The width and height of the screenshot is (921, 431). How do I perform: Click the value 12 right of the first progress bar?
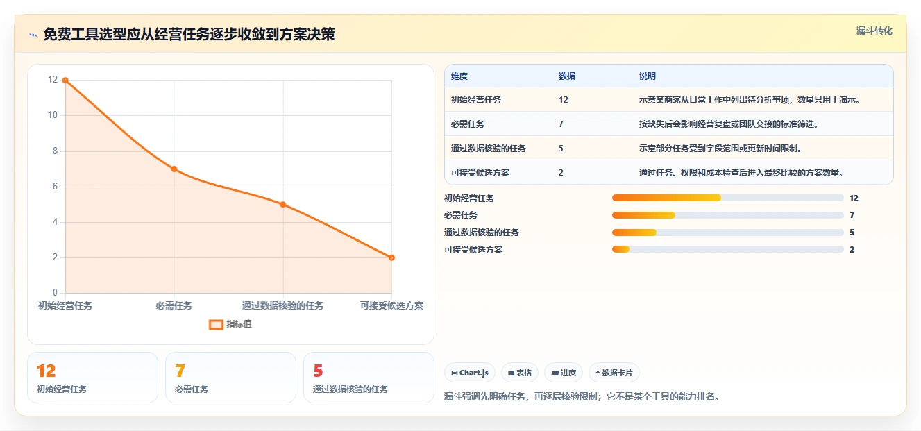click(x=854, y=198)
